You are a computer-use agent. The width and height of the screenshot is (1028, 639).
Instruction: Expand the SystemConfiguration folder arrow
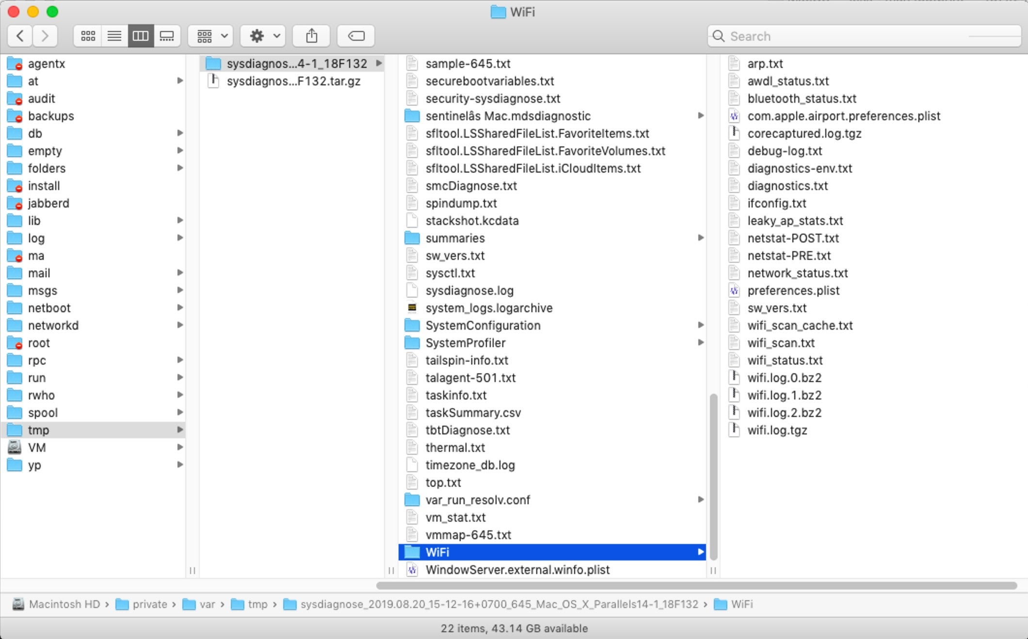[x=700, y=325]
